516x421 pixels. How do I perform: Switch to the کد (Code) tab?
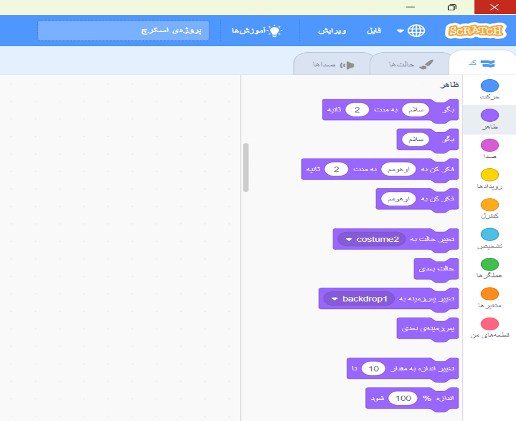click(482, 63)
